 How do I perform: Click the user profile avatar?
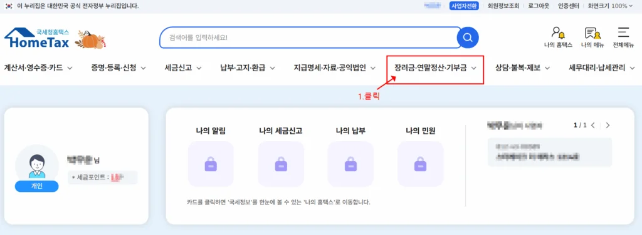[36, 165]
